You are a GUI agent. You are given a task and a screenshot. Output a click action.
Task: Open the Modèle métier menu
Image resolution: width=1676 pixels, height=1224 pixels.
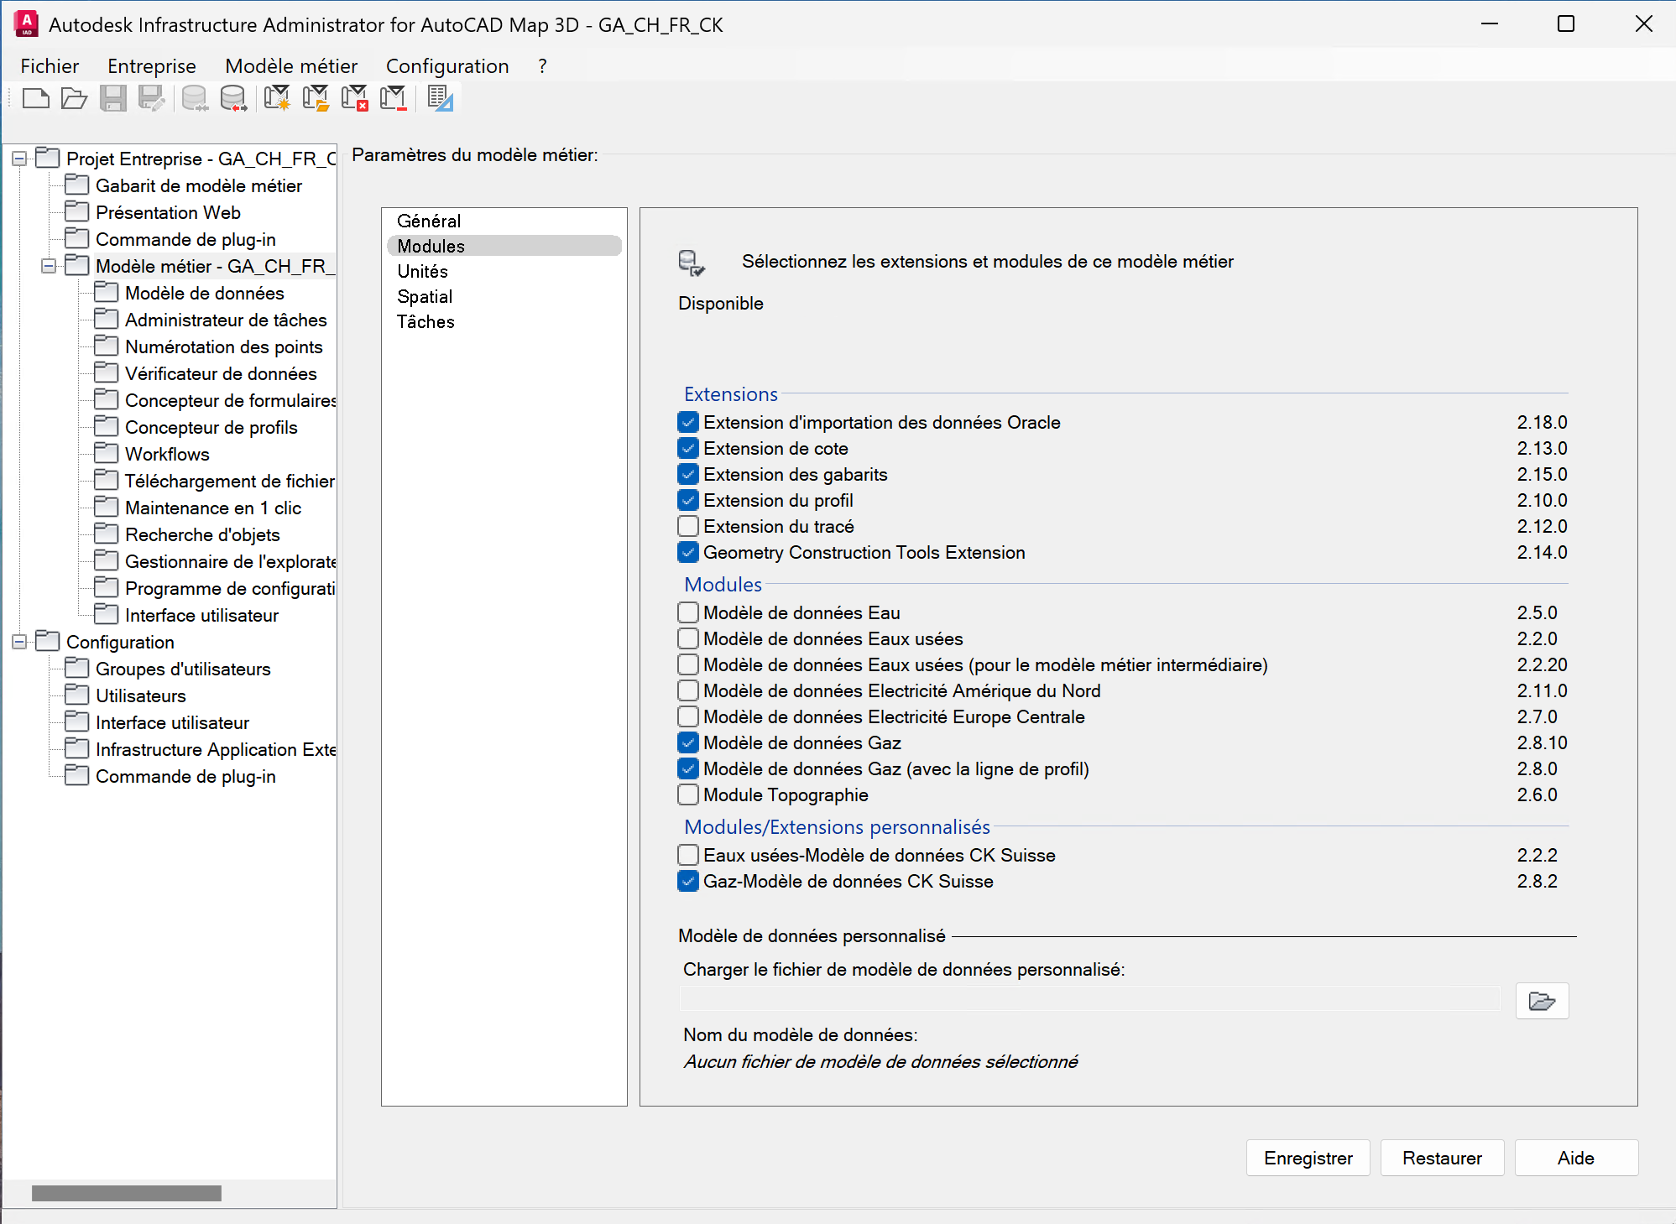290,66
